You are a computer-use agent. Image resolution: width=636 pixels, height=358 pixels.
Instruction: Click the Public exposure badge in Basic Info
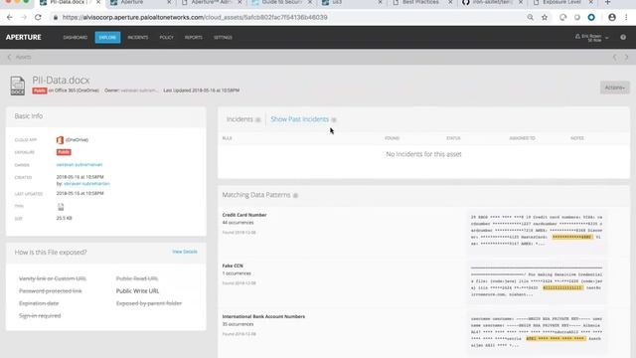point(64,152)
